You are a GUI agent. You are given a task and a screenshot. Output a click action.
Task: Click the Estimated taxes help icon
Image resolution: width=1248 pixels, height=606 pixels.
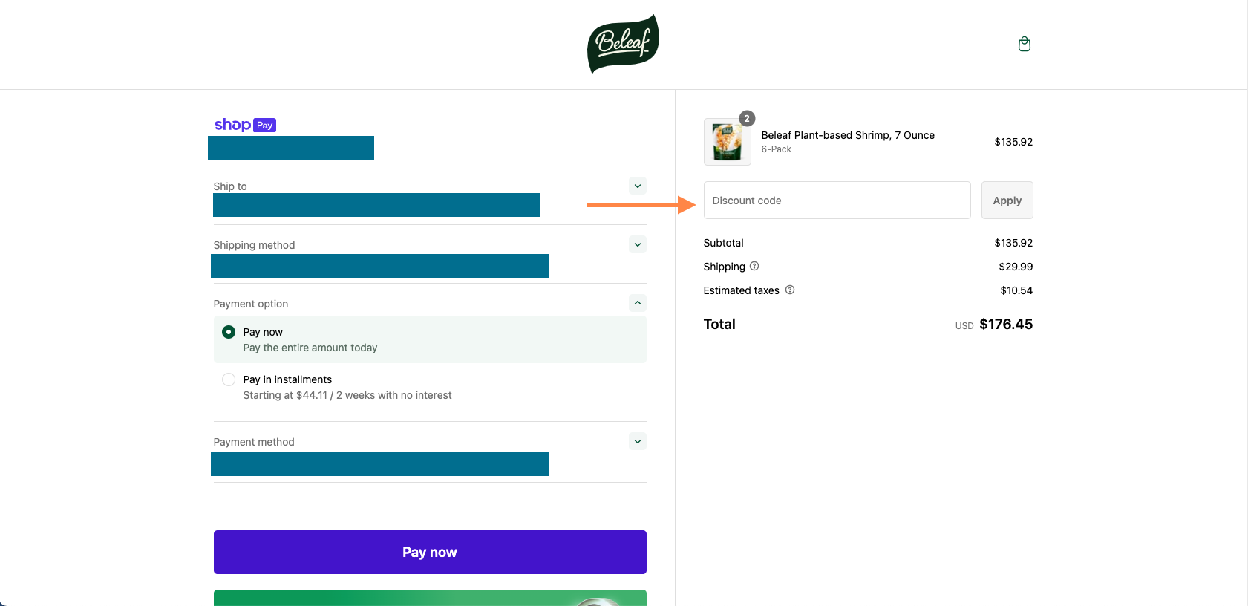tap(790, 290)
